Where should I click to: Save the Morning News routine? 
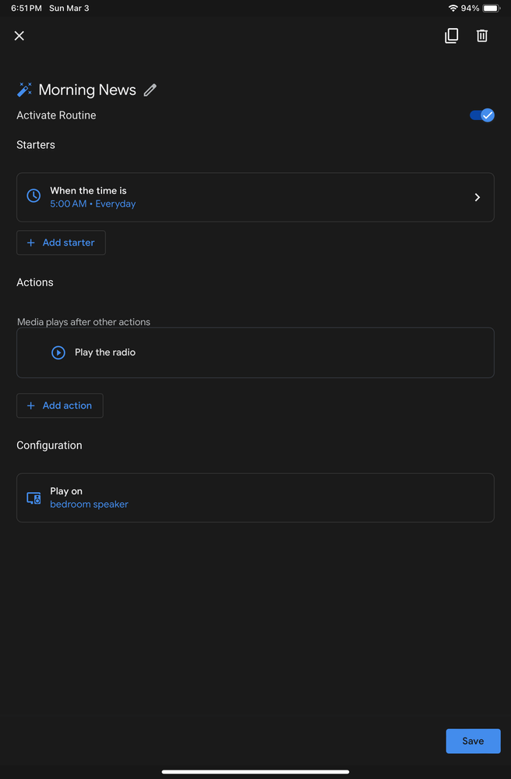tap(473, 741)
